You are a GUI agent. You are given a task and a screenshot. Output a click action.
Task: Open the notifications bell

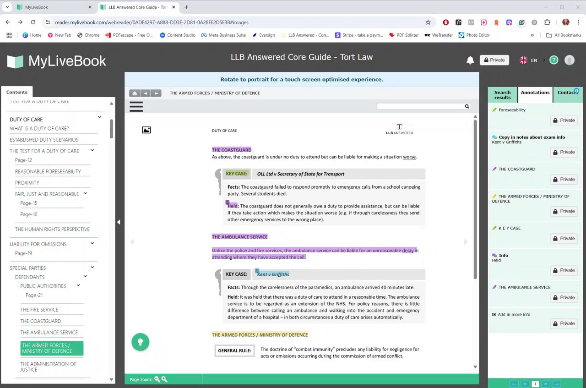pyautogui.click(x=470, y=60)
